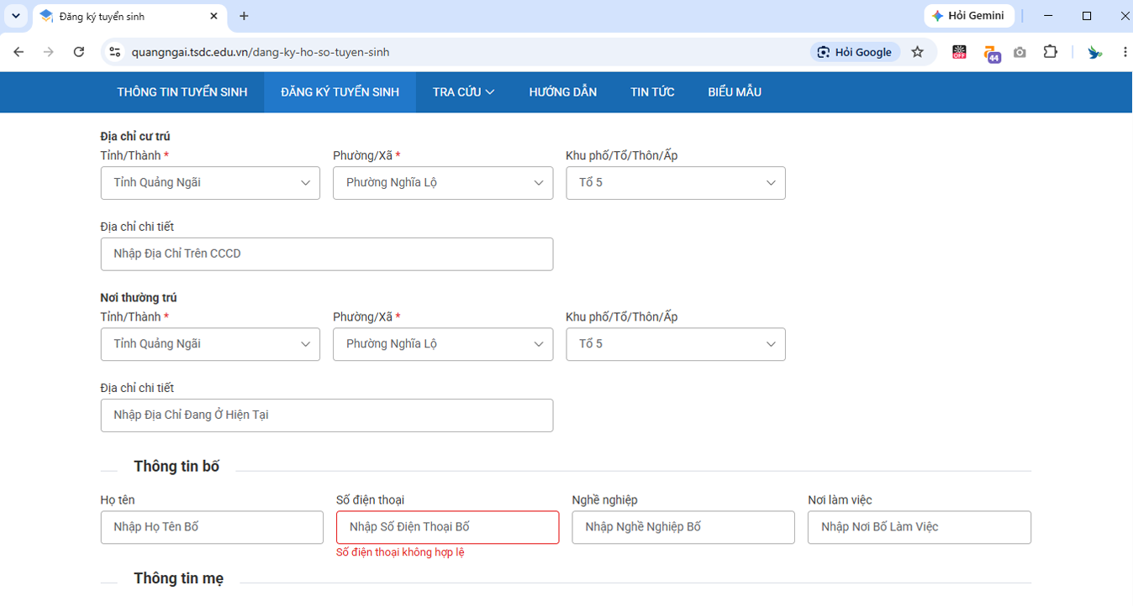
Task: Minimize the browser window
Action: (x=1048, y=16)
